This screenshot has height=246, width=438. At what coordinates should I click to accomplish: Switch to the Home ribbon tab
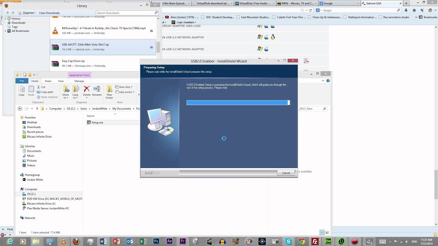(35, 81)
